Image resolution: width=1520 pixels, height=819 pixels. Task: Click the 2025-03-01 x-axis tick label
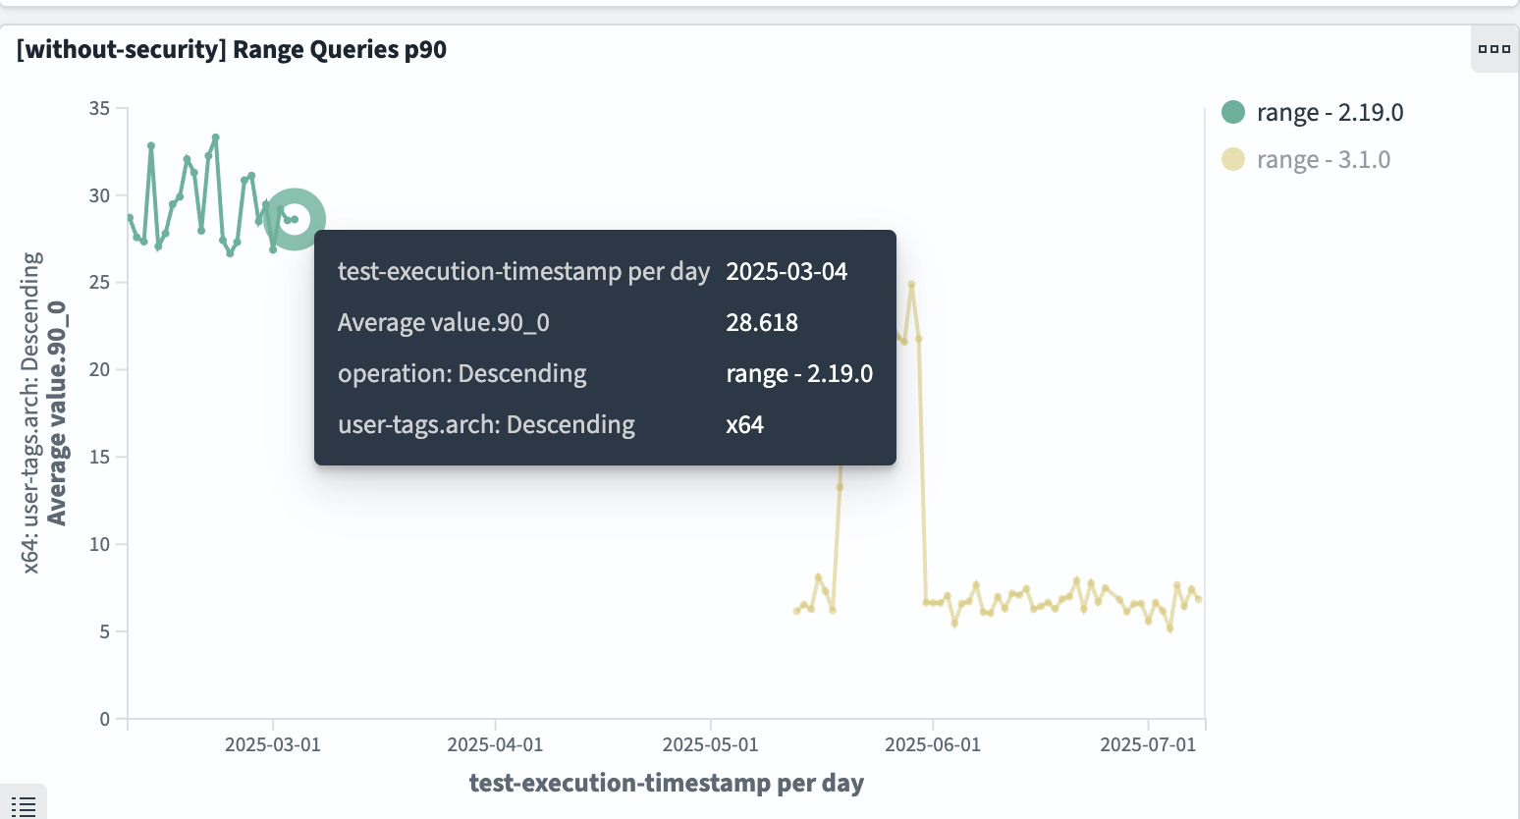coord(273,744)
